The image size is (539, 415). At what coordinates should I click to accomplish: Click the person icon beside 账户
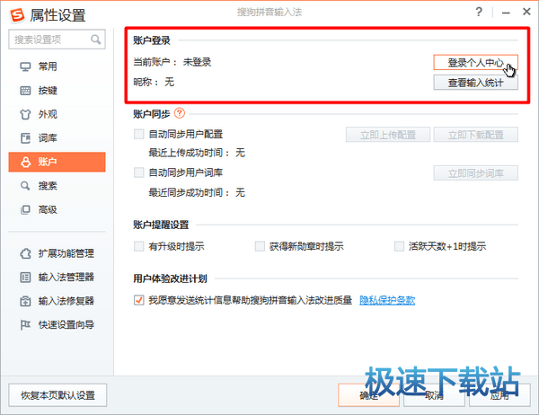pyautogui.click(x=25, y=162)
